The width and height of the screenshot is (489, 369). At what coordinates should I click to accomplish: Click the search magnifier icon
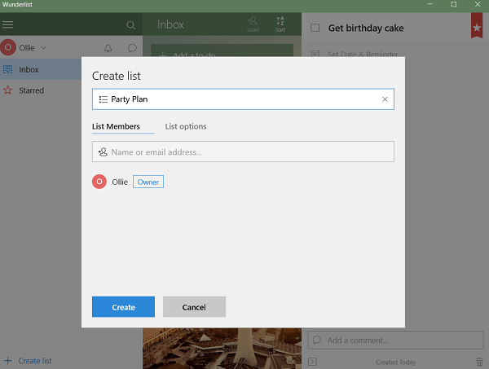coord(131,25)
